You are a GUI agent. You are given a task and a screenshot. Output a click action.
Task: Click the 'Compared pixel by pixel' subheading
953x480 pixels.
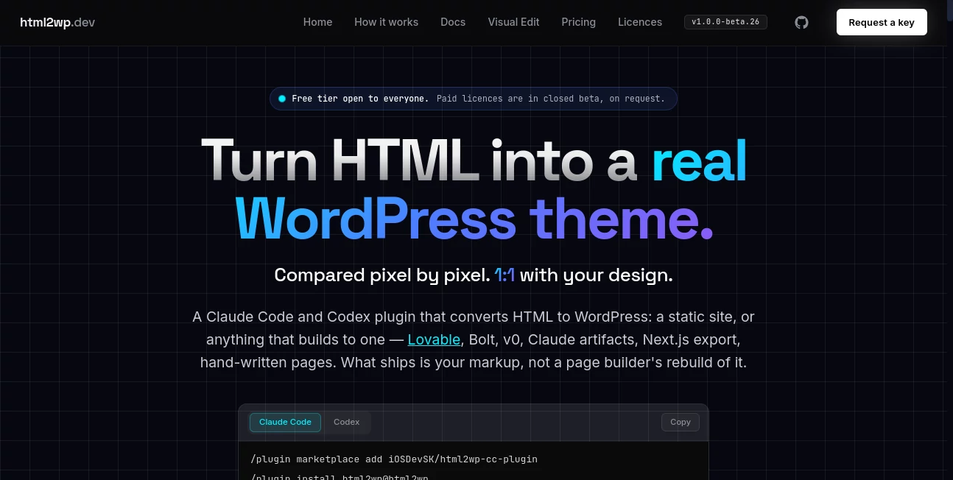click(x=474, y=275)
